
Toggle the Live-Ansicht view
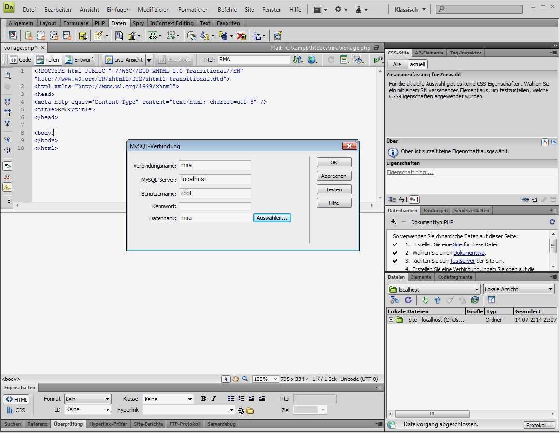(124, 60)
